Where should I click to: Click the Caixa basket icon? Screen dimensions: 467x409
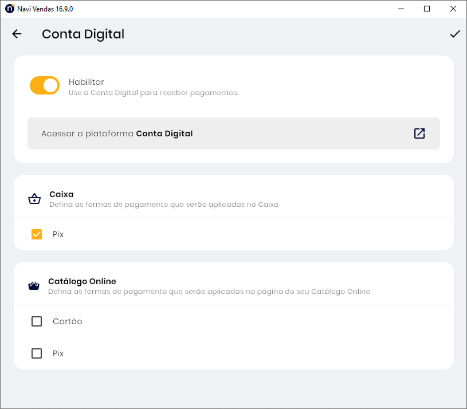(x=34, y=199)
